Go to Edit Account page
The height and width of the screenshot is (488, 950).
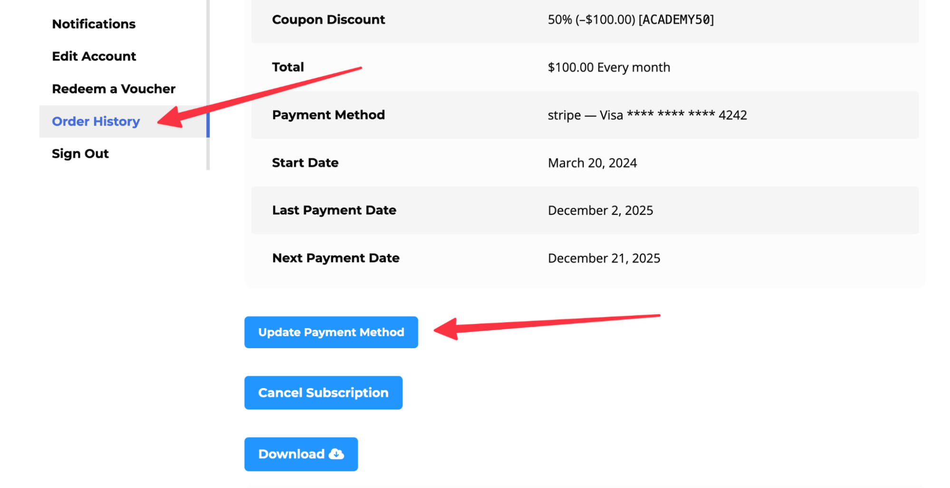[94, 56]
